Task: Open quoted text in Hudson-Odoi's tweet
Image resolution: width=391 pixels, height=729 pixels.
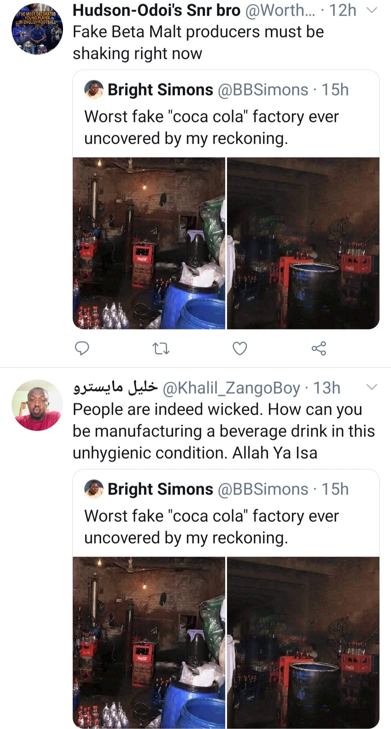Action: point(211,127)
